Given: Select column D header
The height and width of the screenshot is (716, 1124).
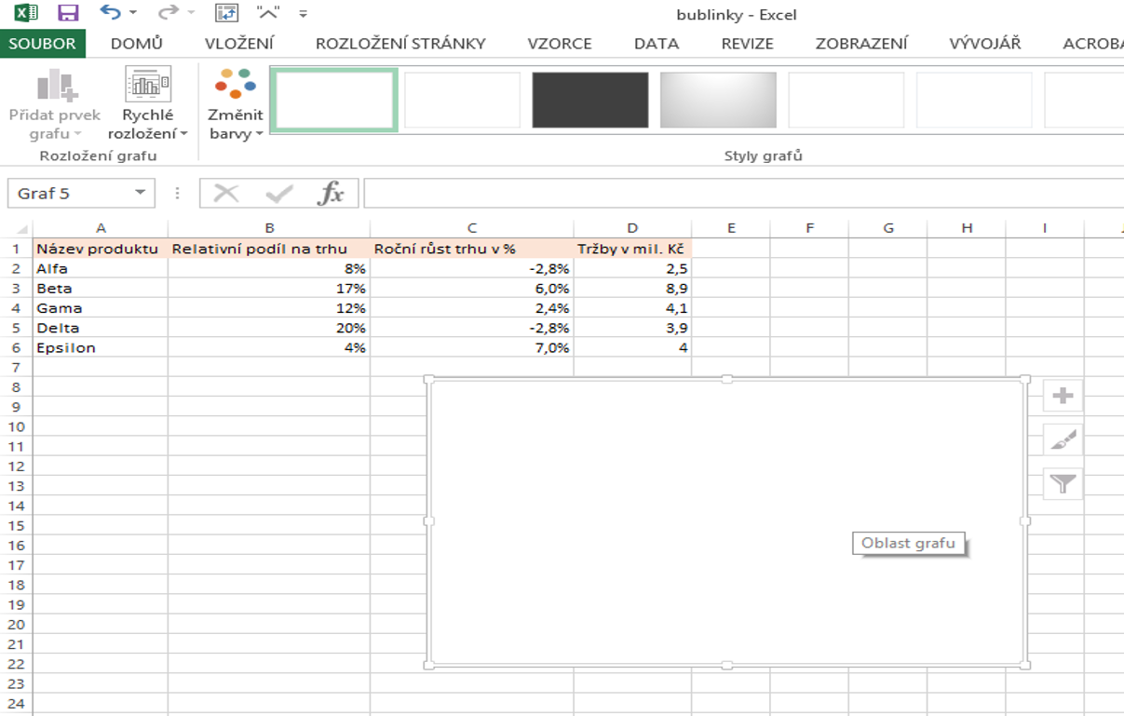Looking at the screenshot, I should tap(632, 228).
